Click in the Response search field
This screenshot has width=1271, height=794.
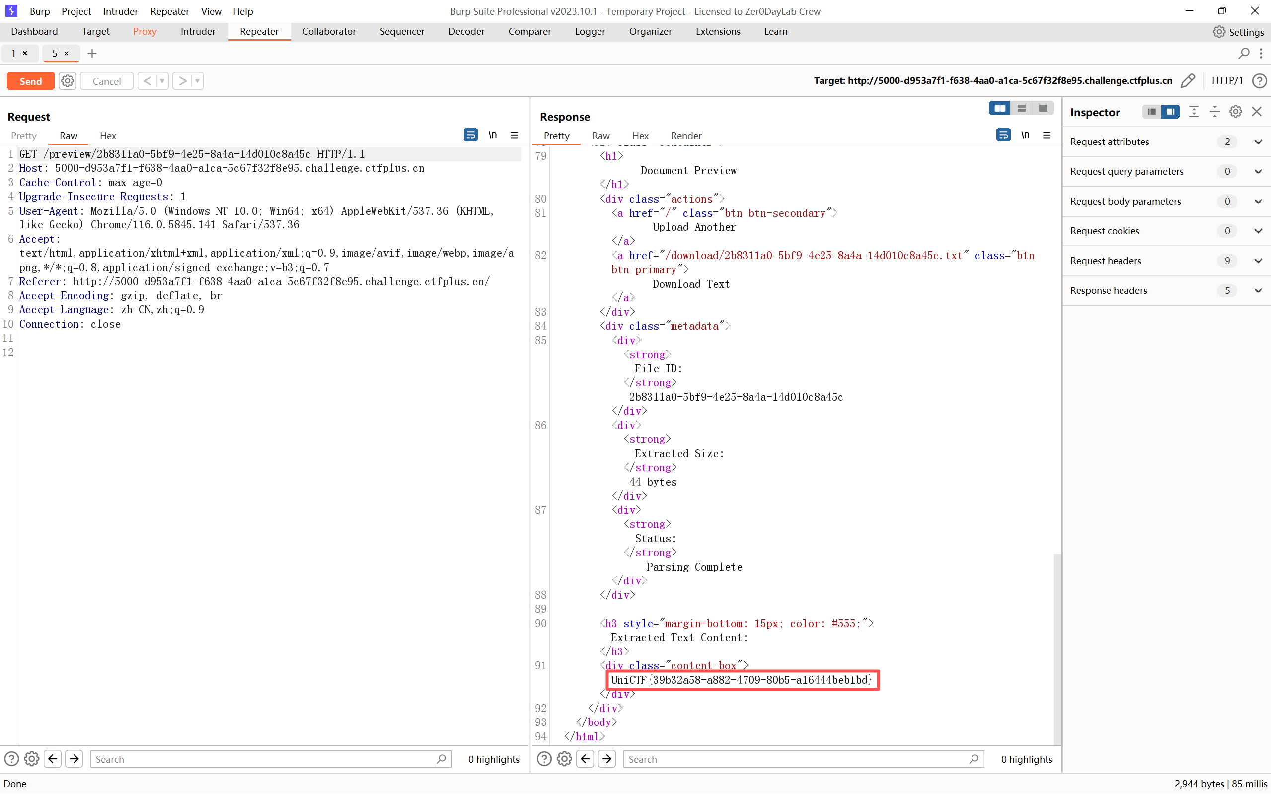coord(803,759)
